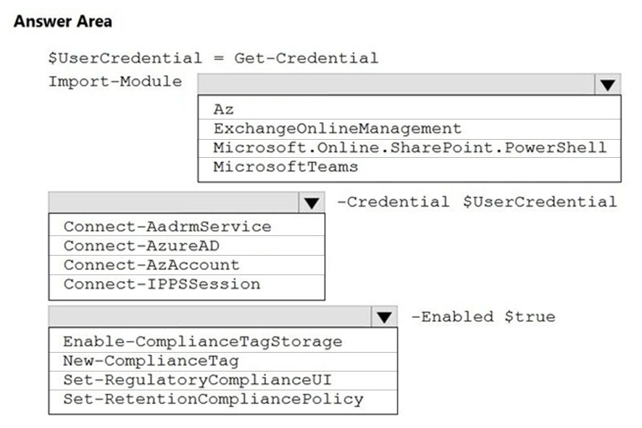Click the Import-Module gray selection field
This screenshot has height=428, width=642.
[396, 85]
